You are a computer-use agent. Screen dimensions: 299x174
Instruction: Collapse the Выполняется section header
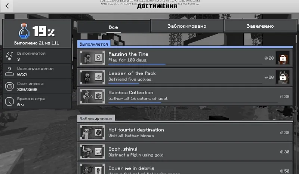click(x=94, y=44)
